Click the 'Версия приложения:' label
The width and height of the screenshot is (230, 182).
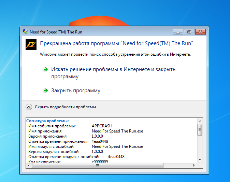[x=48, y=136]
